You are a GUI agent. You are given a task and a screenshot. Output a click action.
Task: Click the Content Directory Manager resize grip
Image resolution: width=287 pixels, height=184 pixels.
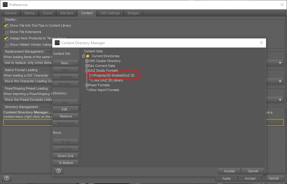[x=264, y=175]
